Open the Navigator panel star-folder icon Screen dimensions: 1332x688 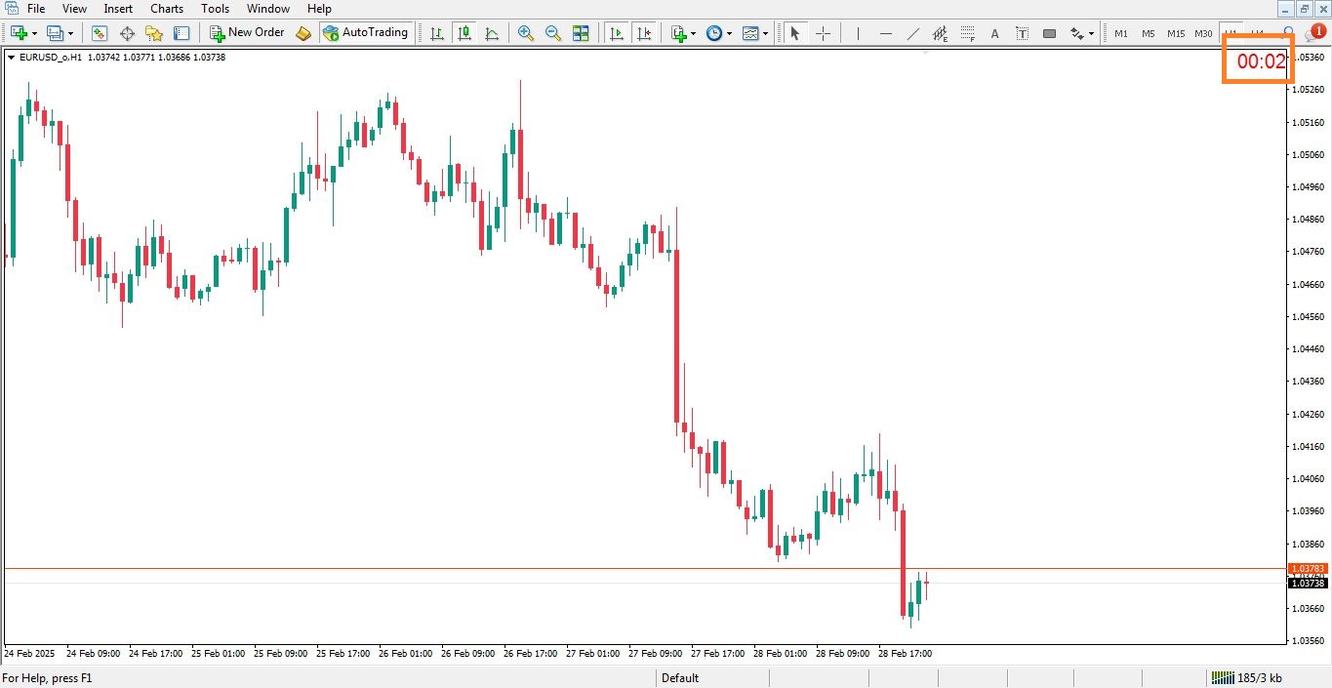point(154,33)
